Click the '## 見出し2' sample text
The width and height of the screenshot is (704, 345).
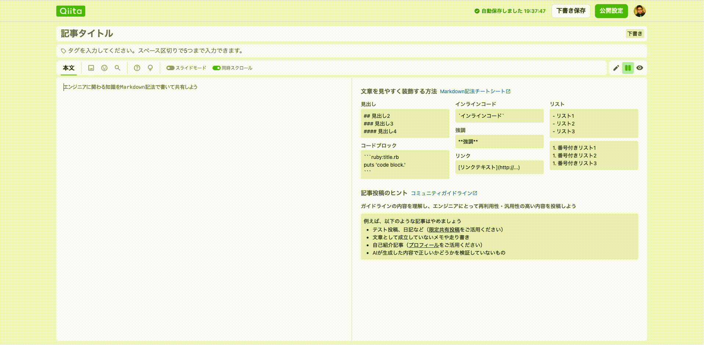tap(377, 116)
